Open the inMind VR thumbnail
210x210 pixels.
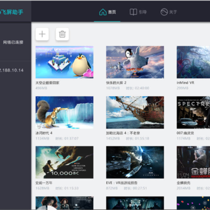pos(193,62)
